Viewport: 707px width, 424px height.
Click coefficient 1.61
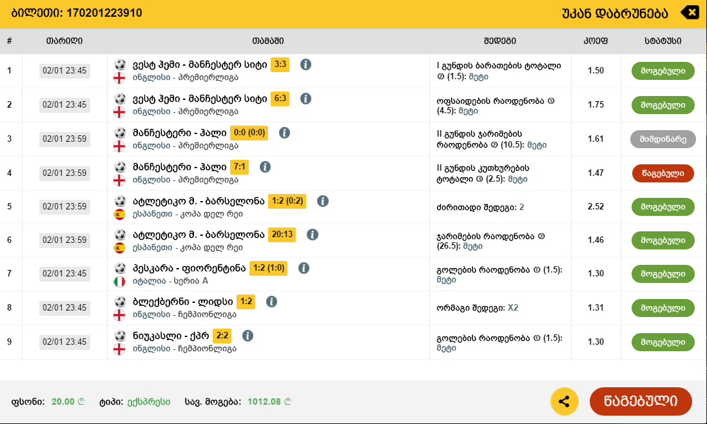click(596, 139)
